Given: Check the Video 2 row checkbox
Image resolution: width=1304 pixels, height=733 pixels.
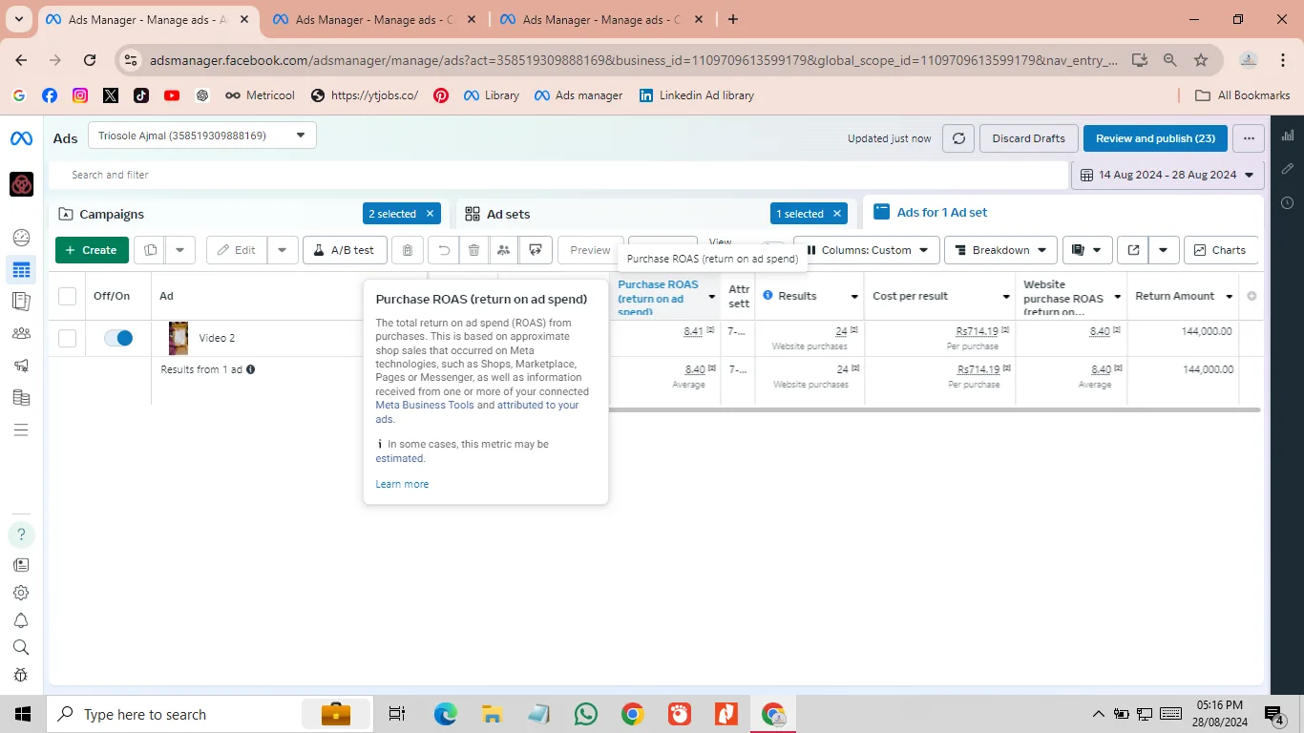Looking at the screenshot, I should click(67, 338).
